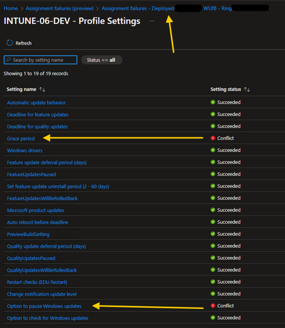Image resolution: width=285 pixels, height=328 pixels.
Task: Open the Grace period setting
Action: (x=21, y=138)
